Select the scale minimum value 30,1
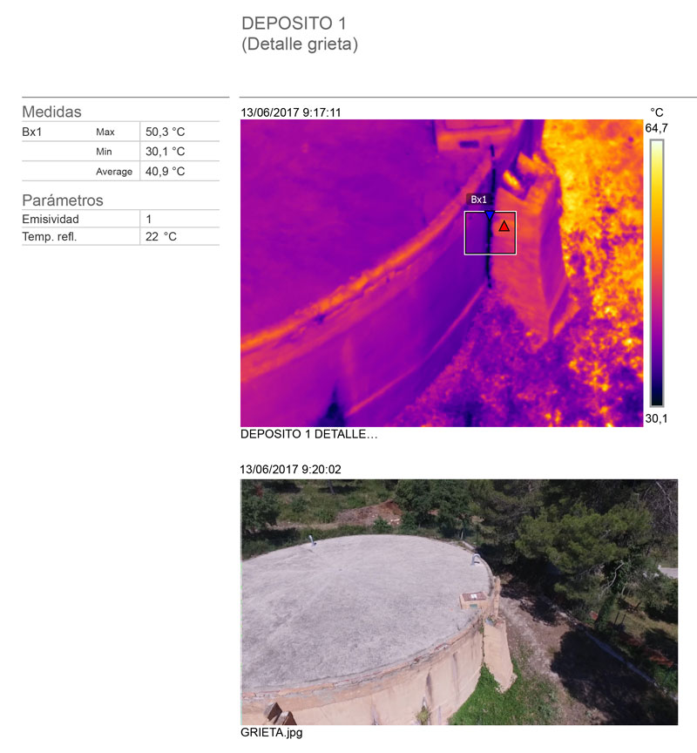This screenshot has width=697, height=753. tap(656, 418)
